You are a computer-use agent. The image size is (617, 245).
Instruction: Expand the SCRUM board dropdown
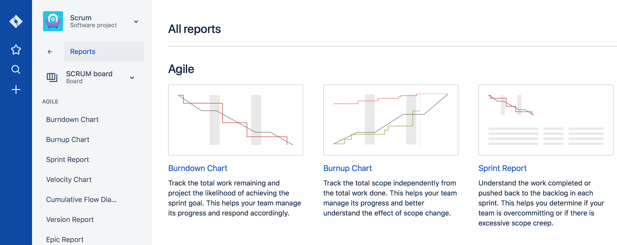pyautogui.click(x=132, y=77)
